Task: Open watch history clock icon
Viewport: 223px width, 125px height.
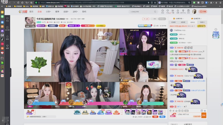Action: tap(163, 11)
